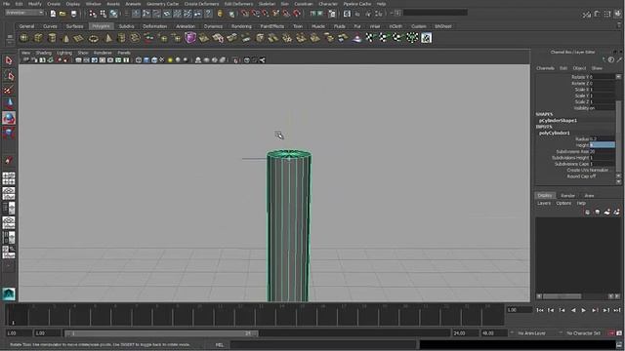625x351 pixels.
Task: Create a polygon sphere from the shelf
Action: coord(24,38)
